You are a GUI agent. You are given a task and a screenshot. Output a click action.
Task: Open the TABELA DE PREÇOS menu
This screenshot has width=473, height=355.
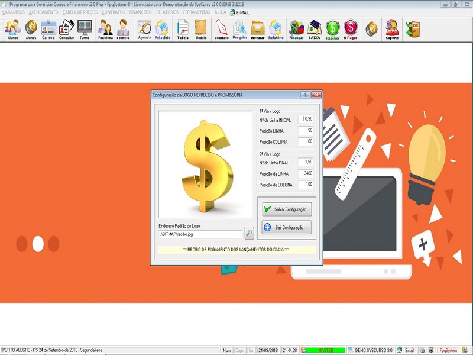point(80,12)
